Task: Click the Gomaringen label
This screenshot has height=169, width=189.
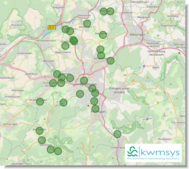Action: [10, 124]
